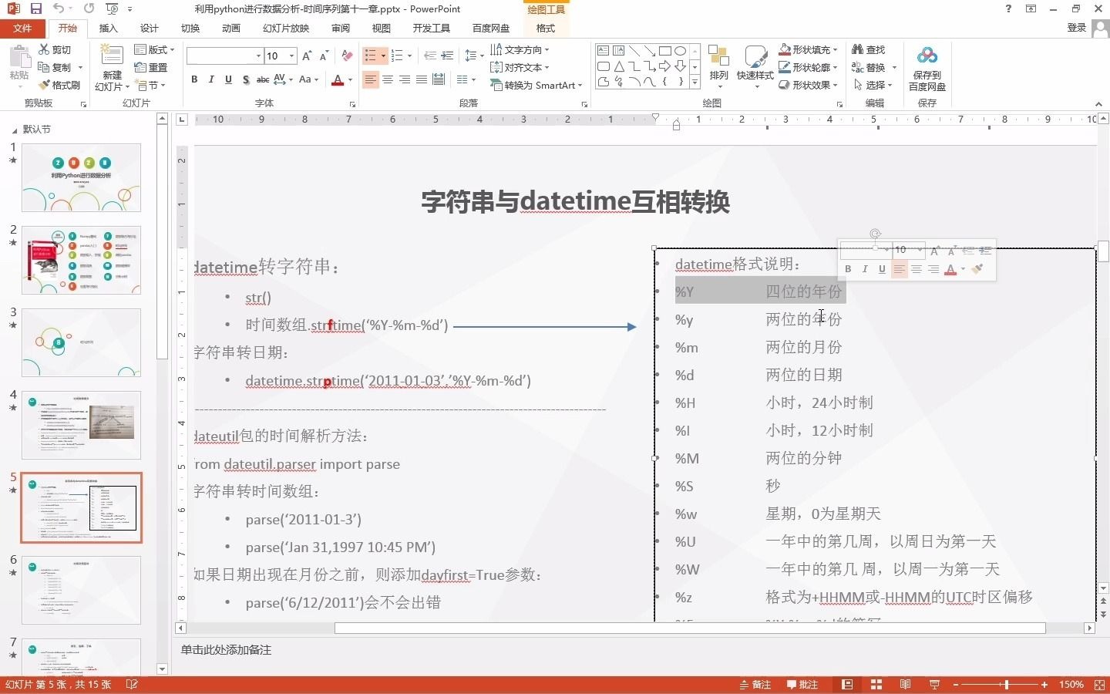Expand 形状轮廓 shape outline menu
The width and height of the screenshot is (1110, 694).
[808, 67]
